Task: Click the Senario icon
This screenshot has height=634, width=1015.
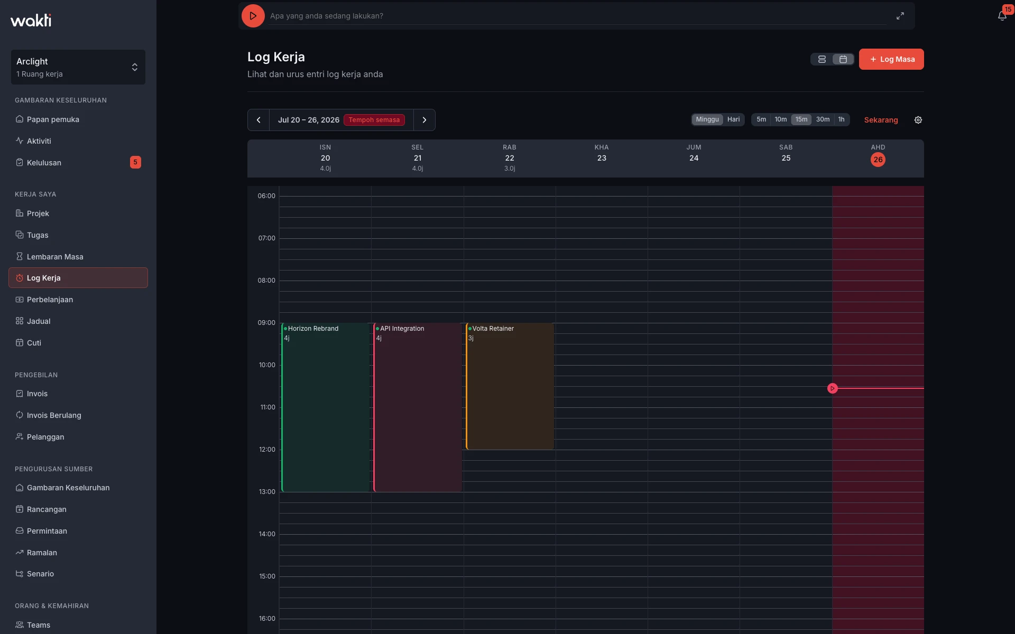Action: tap(20, 574)
